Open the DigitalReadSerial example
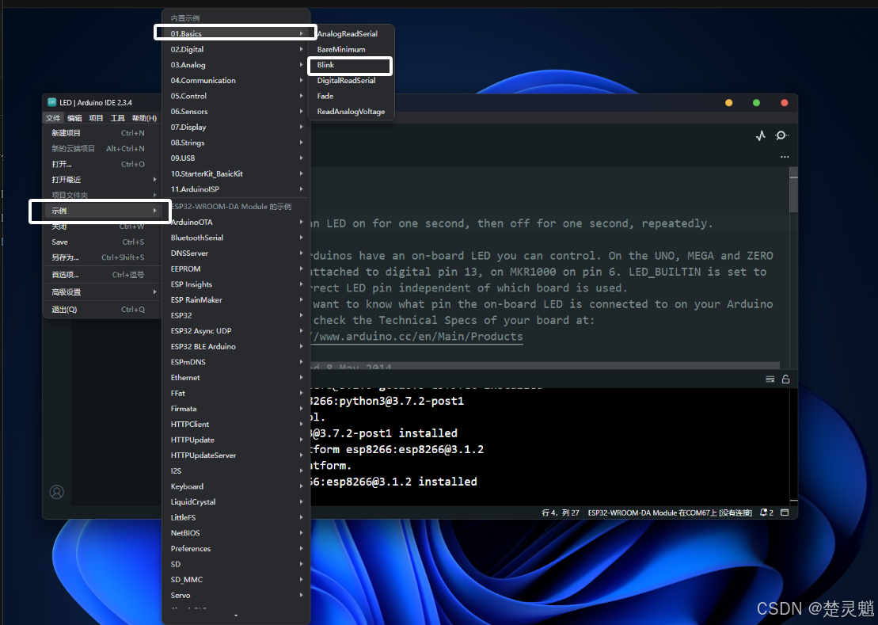878x625 pixels. coord(351,81)
